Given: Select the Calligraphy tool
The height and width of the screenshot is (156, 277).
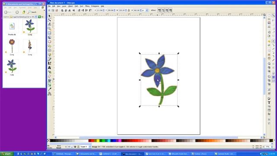Looking at the screenshot, I should tap(49, 63).
